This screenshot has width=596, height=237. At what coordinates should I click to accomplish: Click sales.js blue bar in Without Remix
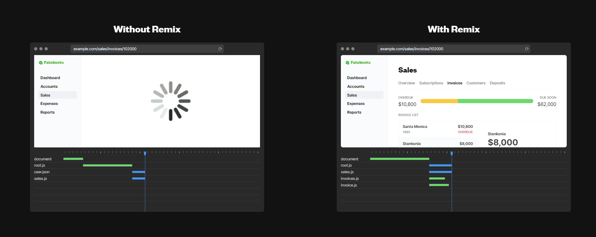click(138, 178)
